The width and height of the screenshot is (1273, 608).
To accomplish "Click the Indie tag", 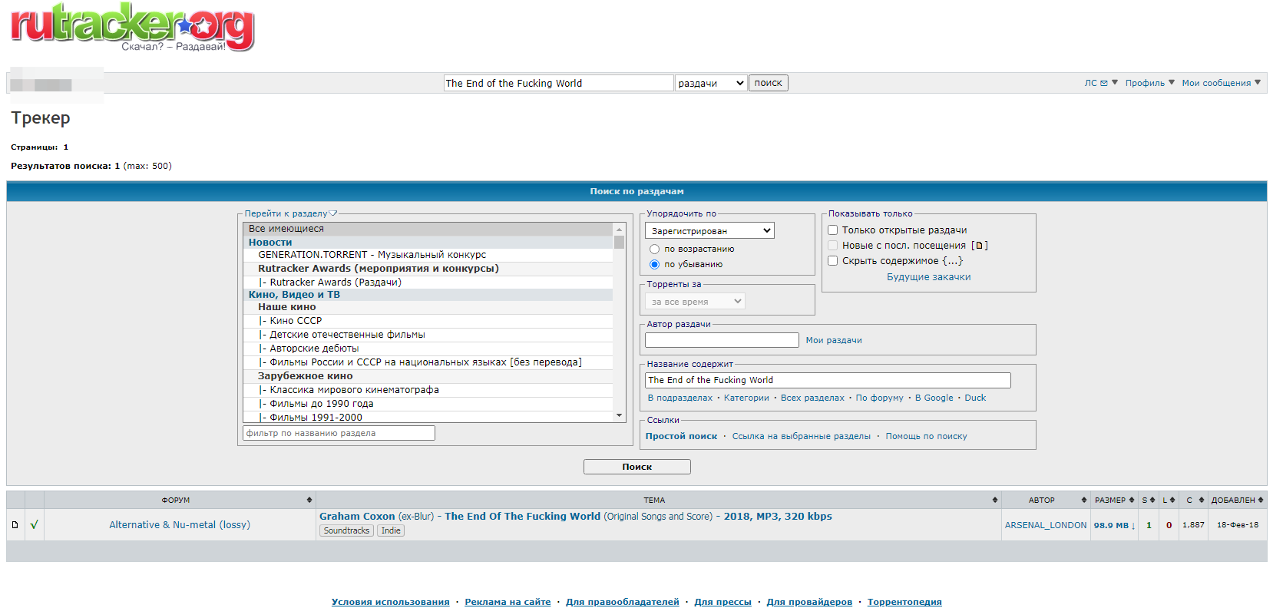I will (391, 530).
